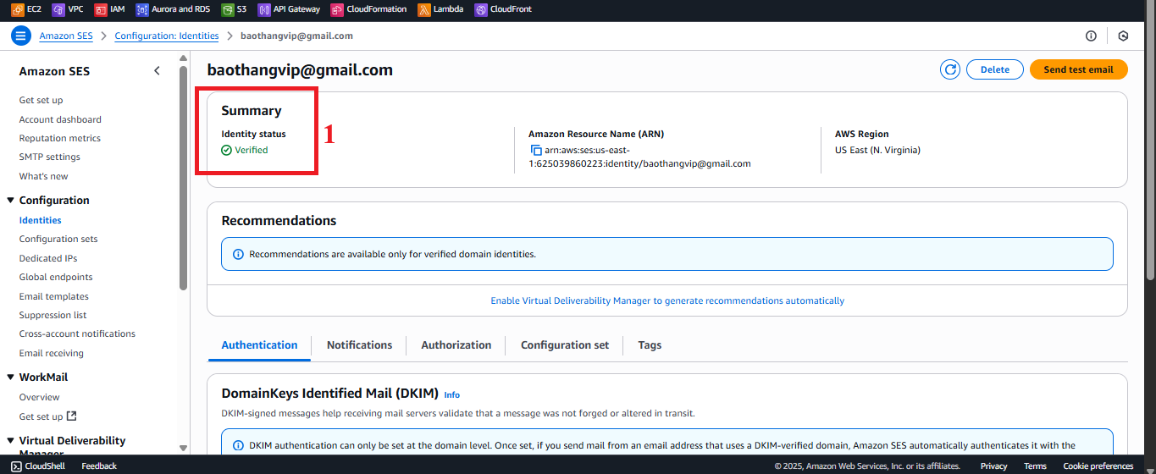
Task: Open Cookie preferences in footer
Action: click(1098, 466)
